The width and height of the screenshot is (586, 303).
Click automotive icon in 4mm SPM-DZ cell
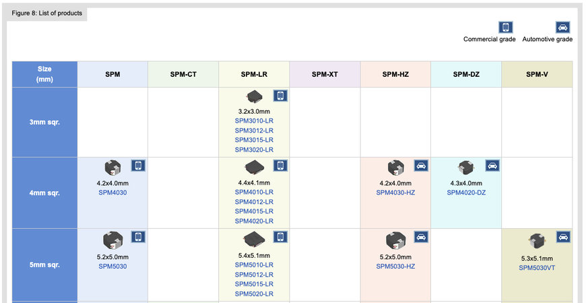(492, 166)
